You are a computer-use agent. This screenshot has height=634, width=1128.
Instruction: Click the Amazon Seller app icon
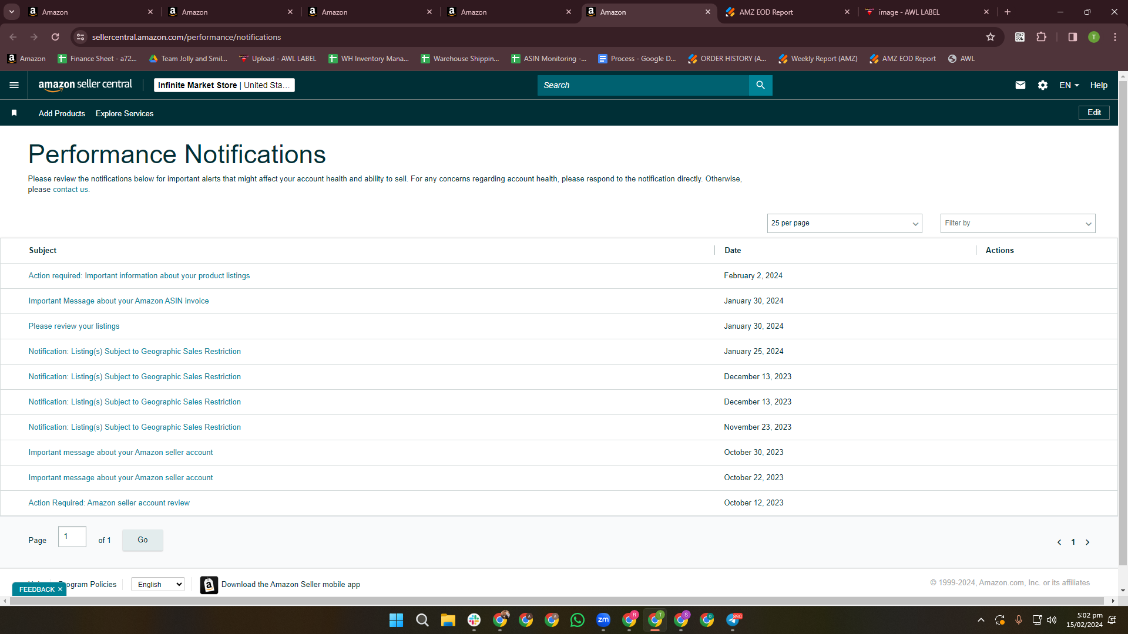point(209,585)
